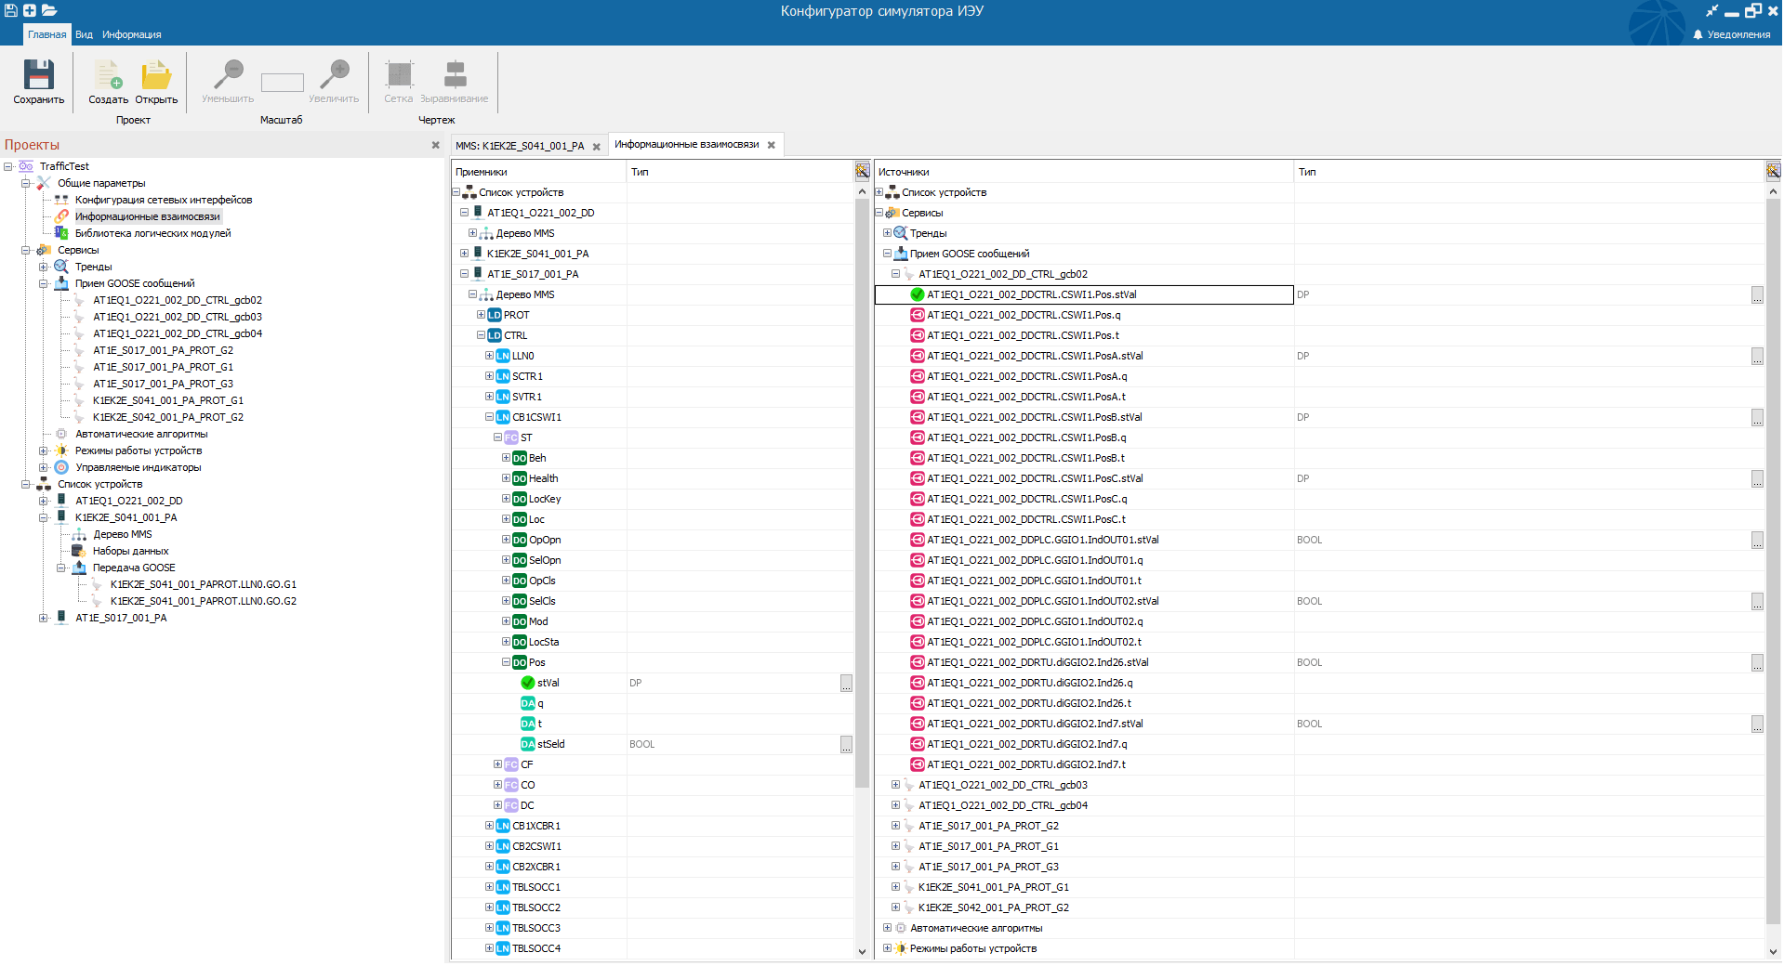Select Библиотека логических модулей in project tree

(x=152, y=233)
